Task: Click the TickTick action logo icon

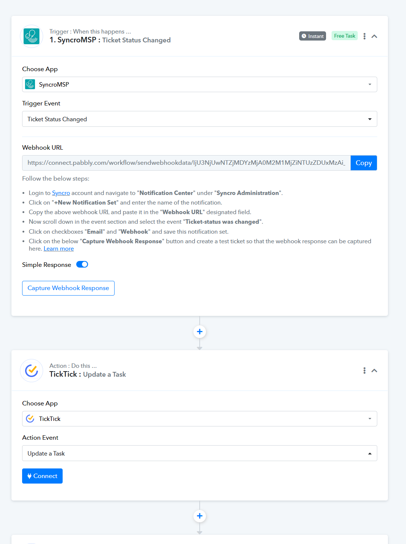Action: point(32,370)
